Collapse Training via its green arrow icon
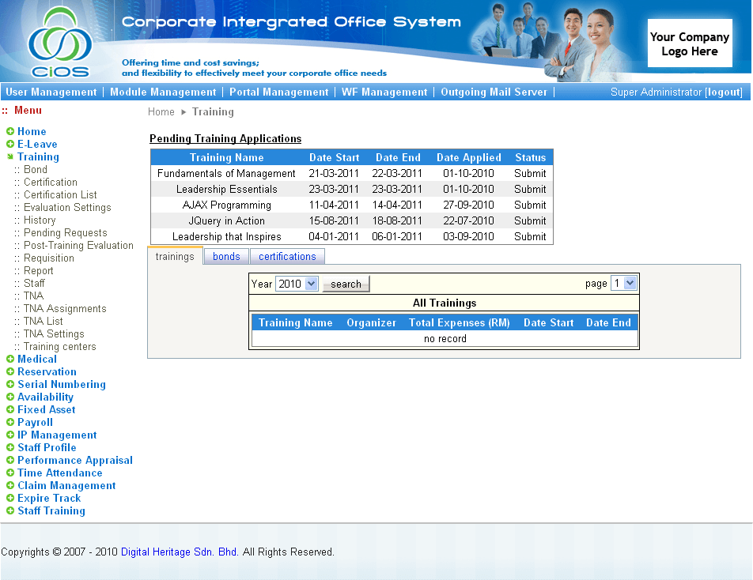Viewport: 753px width, 580px height. click(x=10, y=157)
